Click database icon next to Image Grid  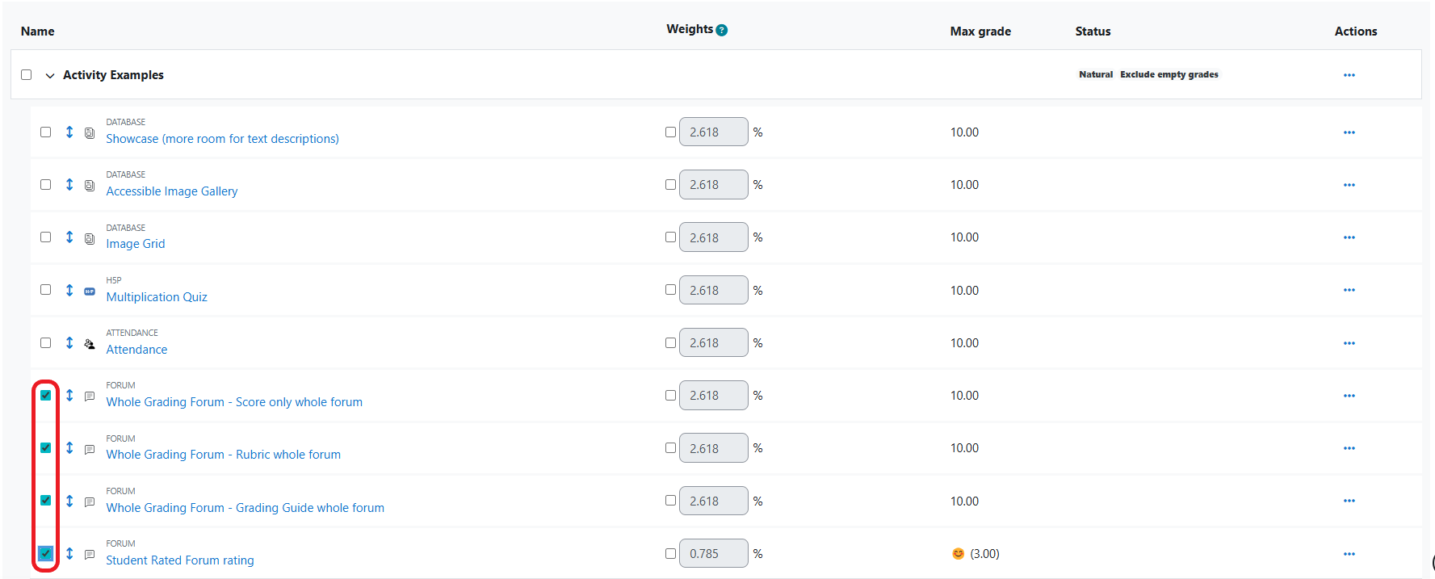click(x=90, y=238)
